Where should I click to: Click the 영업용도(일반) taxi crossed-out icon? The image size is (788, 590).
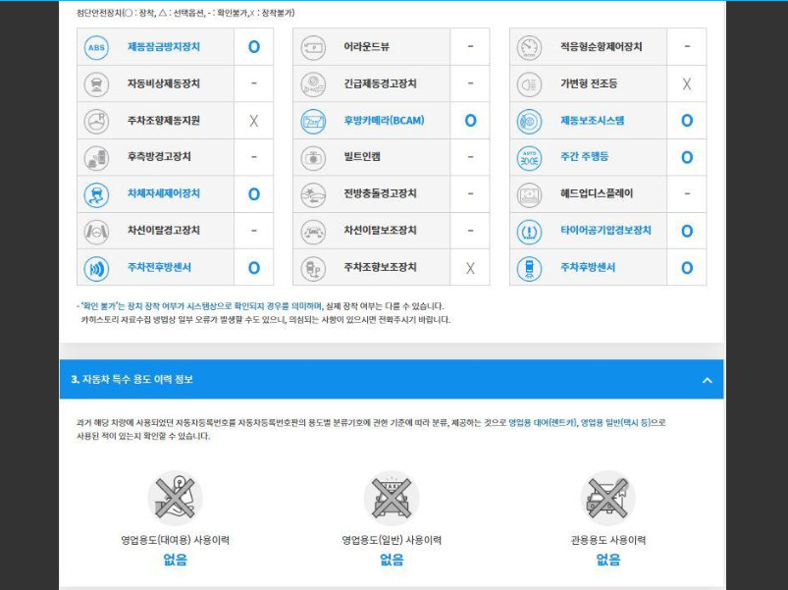(x=392, y=498)
